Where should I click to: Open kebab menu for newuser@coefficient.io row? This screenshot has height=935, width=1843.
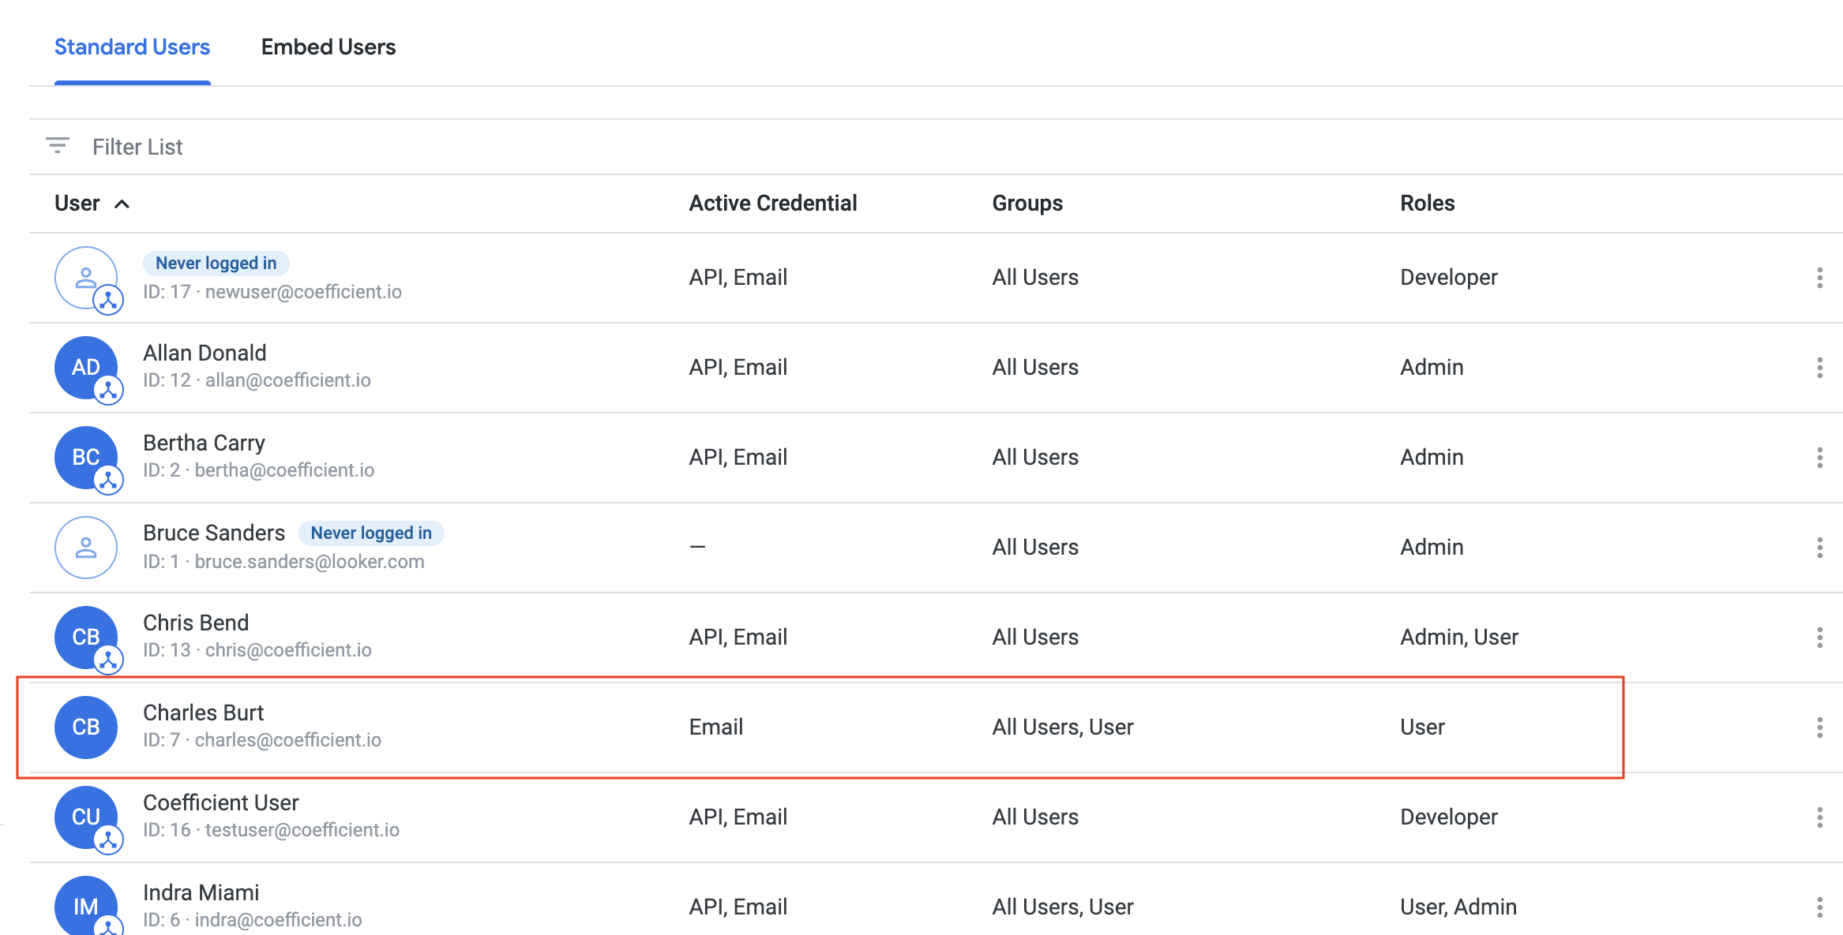pyautogui.click(x=1819, y=278)
